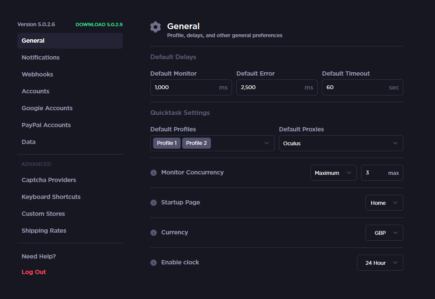Image resolution: width=435 pixels, height=299 pixels.
Task: Click the Log Out link
Action: point(34,272)
